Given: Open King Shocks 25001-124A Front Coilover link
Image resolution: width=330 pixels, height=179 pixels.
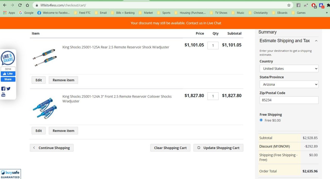Looking at the screenshot, I should (117, 99).
